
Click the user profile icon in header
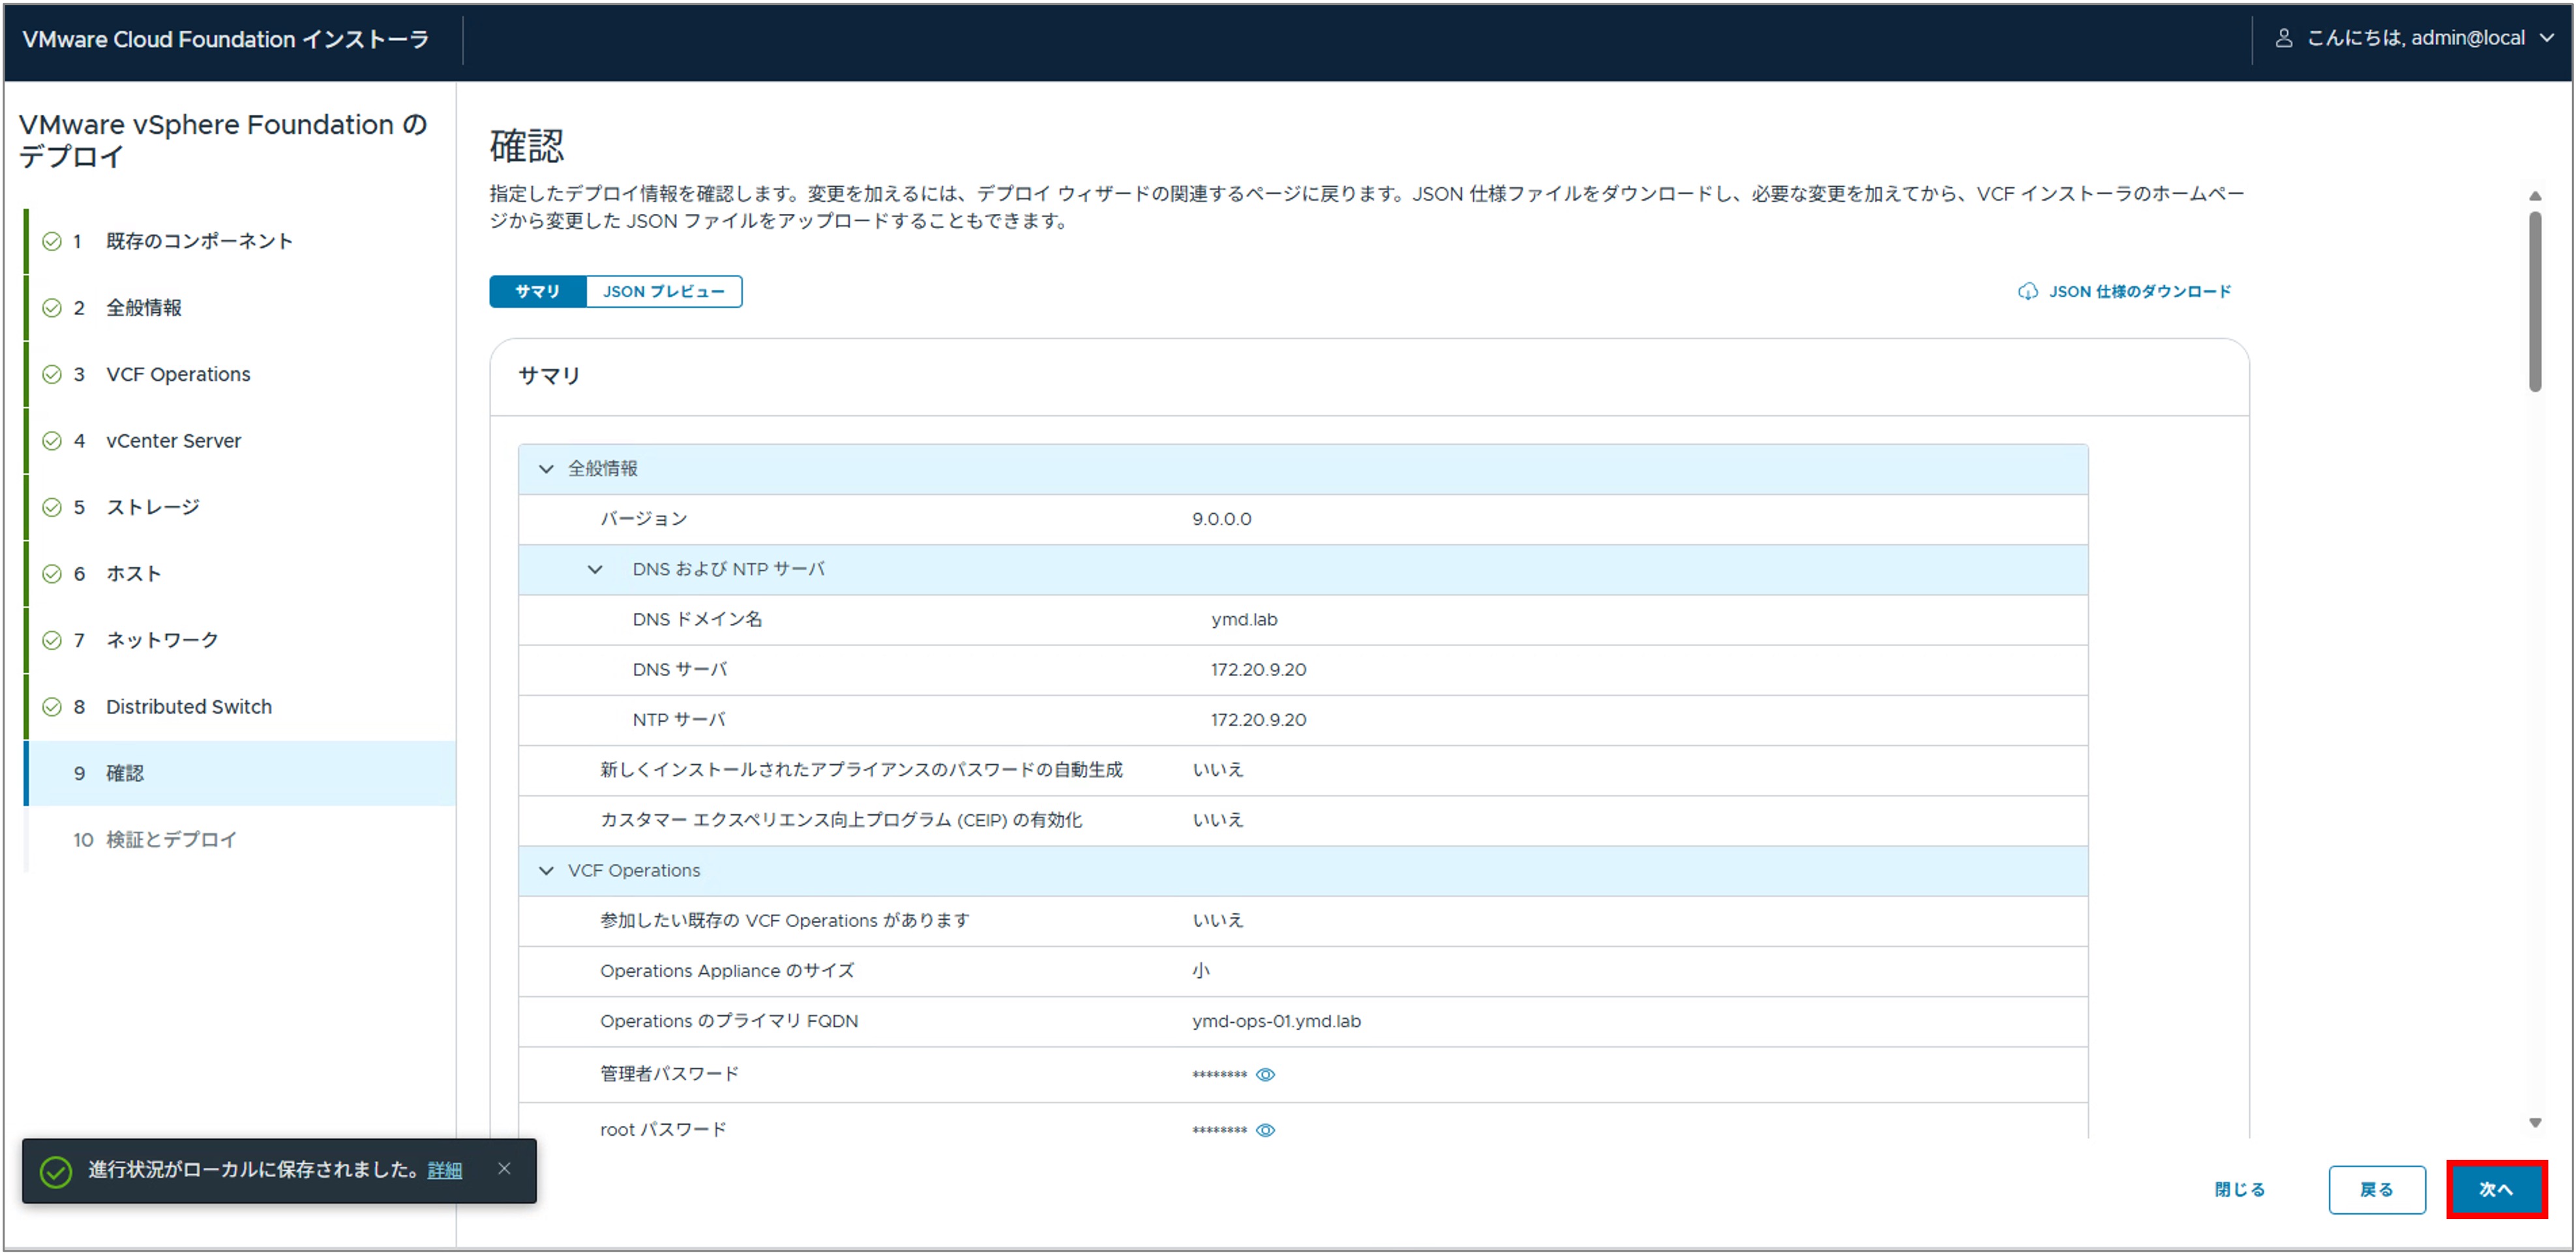click(2284, 38)
